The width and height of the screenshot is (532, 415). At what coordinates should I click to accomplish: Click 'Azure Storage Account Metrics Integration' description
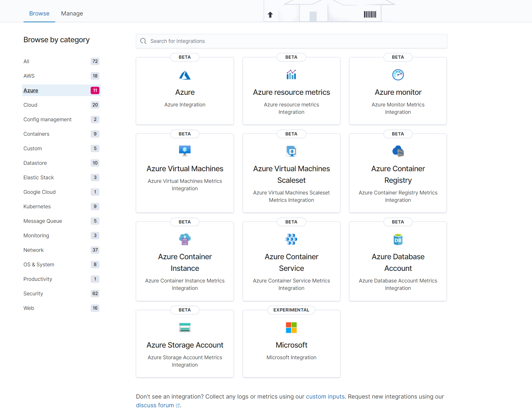(185, 361)
